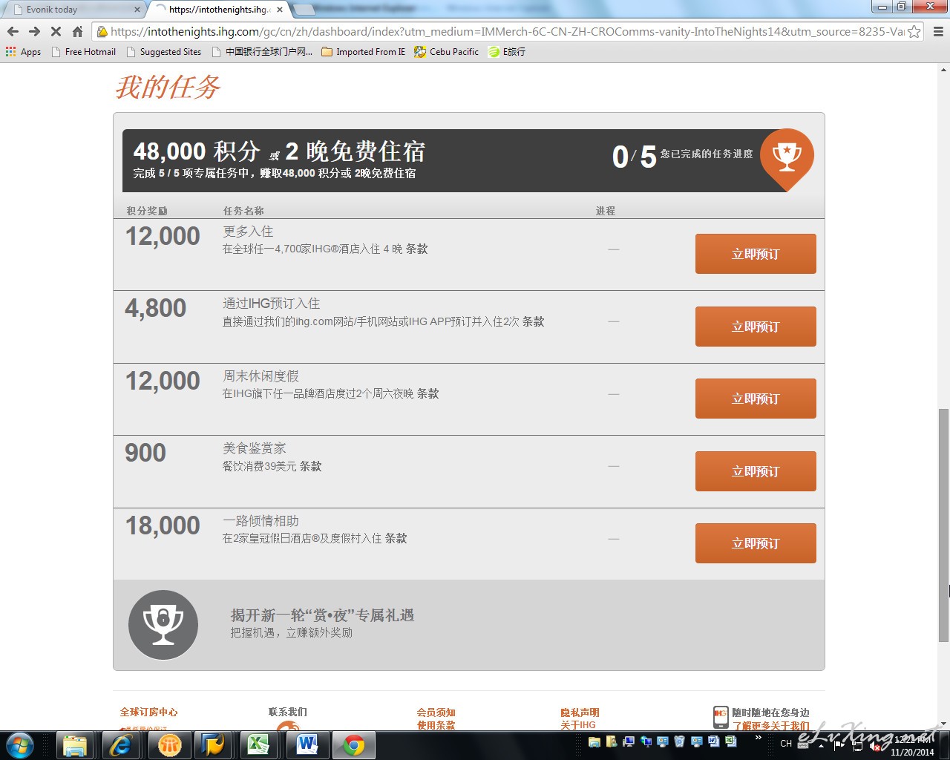Open the 全球订房中心 footer link
The image size is (950, 760).
(x=149, y=712)
